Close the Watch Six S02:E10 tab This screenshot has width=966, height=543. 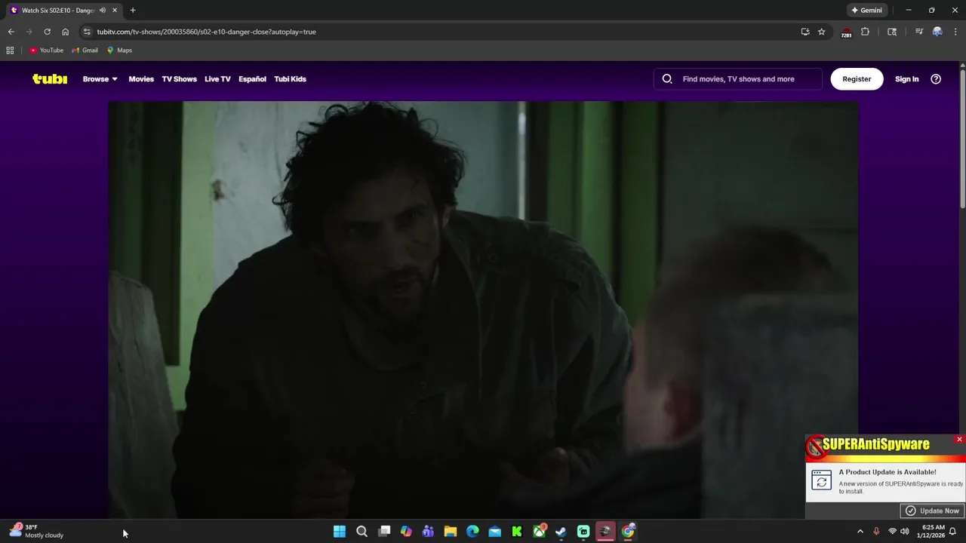pyautogui.click(x=115, y=10)
